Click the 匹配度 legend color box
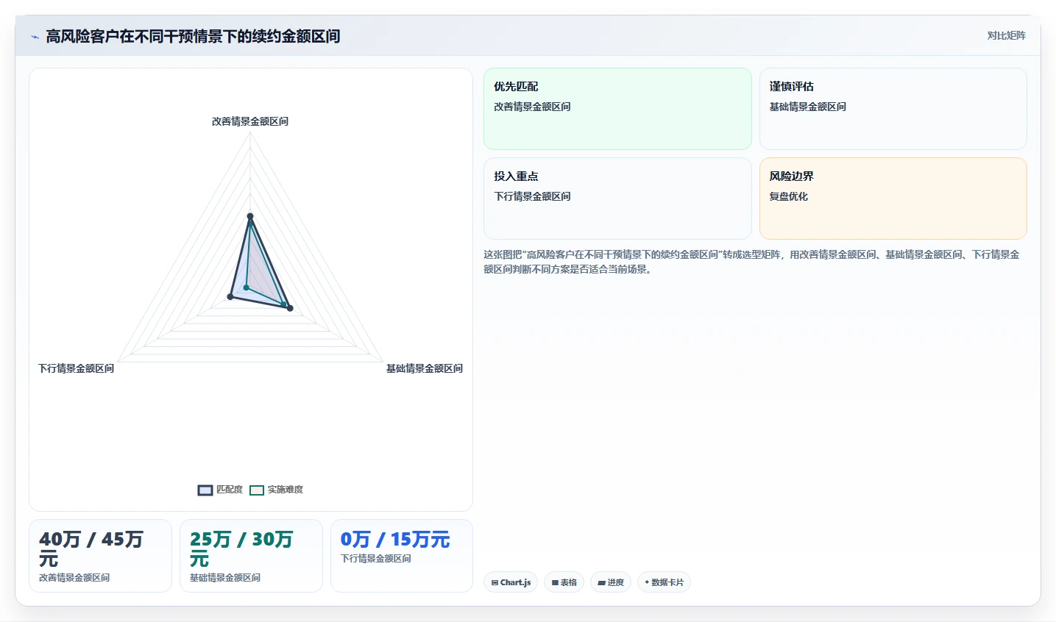Viewport: 1056px width, 622px height. click(205, 490)
